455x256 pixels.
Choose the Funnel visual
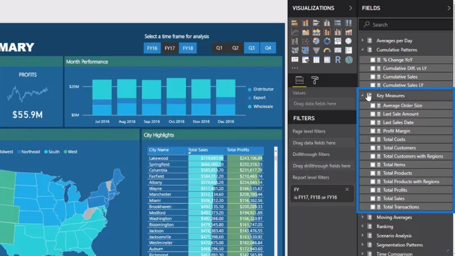[x=316, y=51]
